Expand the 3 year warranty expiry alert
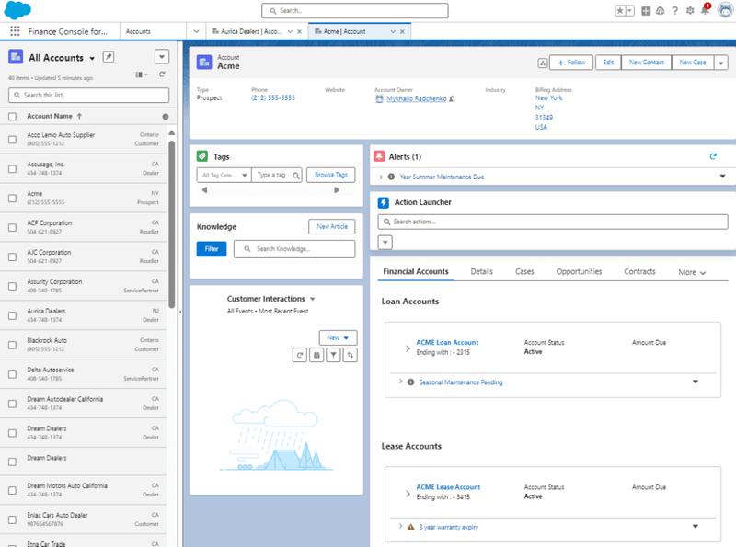736x547 pixels. click(x=400, y=527)
